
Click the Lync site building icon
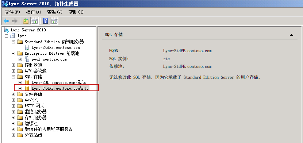click(12, 36)
